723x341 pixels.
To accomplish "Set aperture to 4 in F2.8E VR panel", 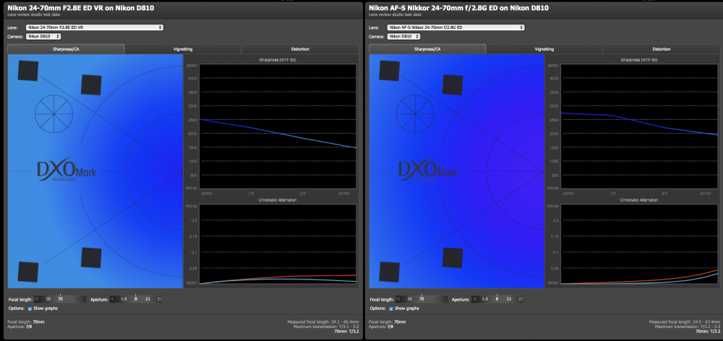I will pos(111,299).
